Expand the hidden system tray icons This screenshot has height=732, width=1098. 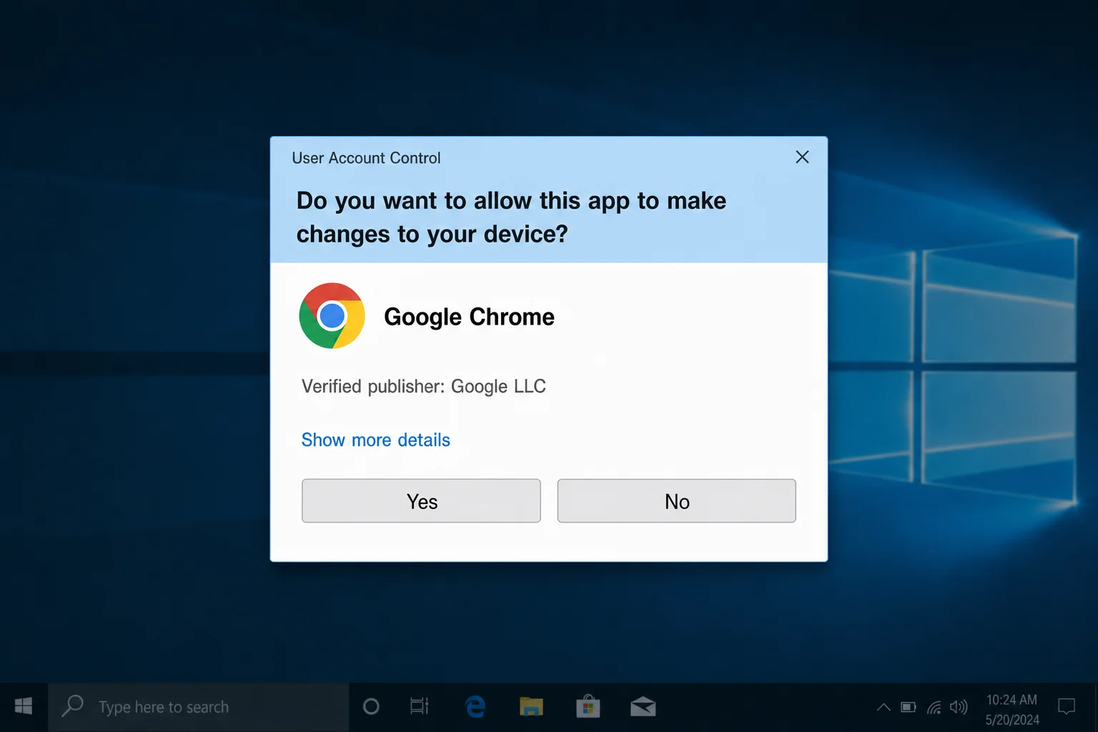(x=884, y=707)
